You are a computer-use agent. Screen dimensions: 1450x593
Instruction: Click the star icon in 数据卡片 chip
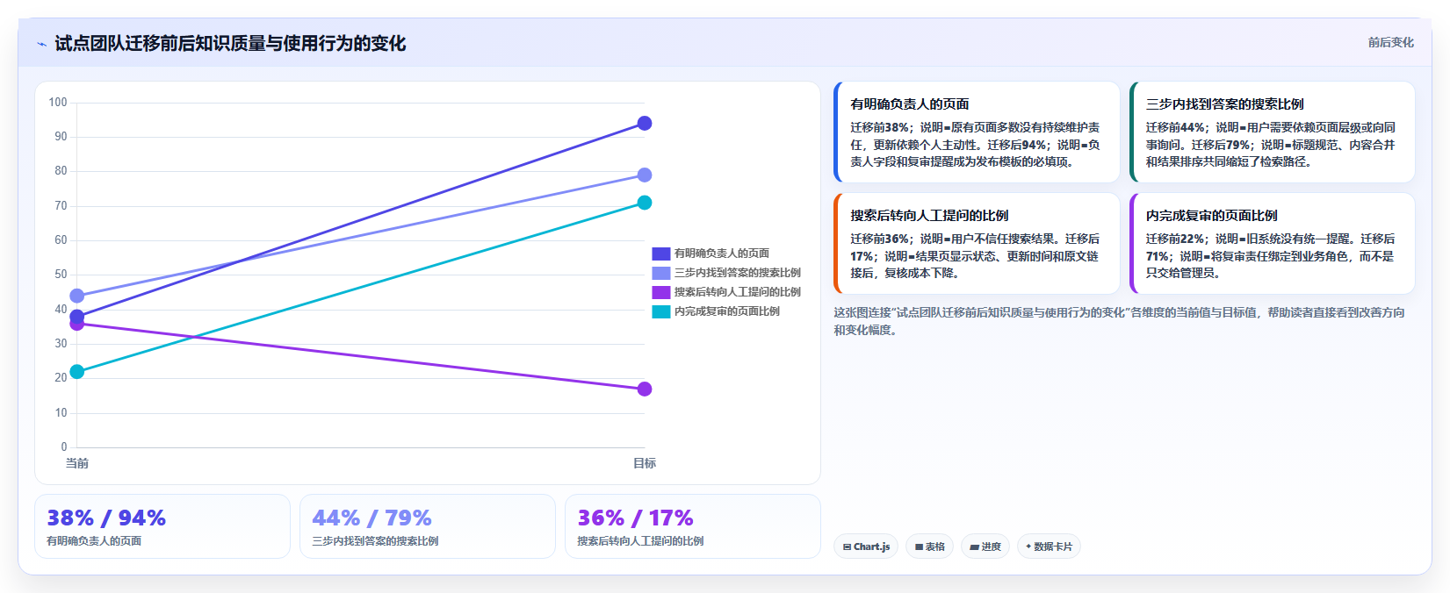click(1028, 546)
